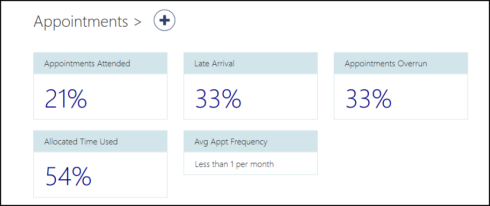490x206 pixels.
Task: Select the Appointments Attended tile header
Action: [x=100, y=63]
